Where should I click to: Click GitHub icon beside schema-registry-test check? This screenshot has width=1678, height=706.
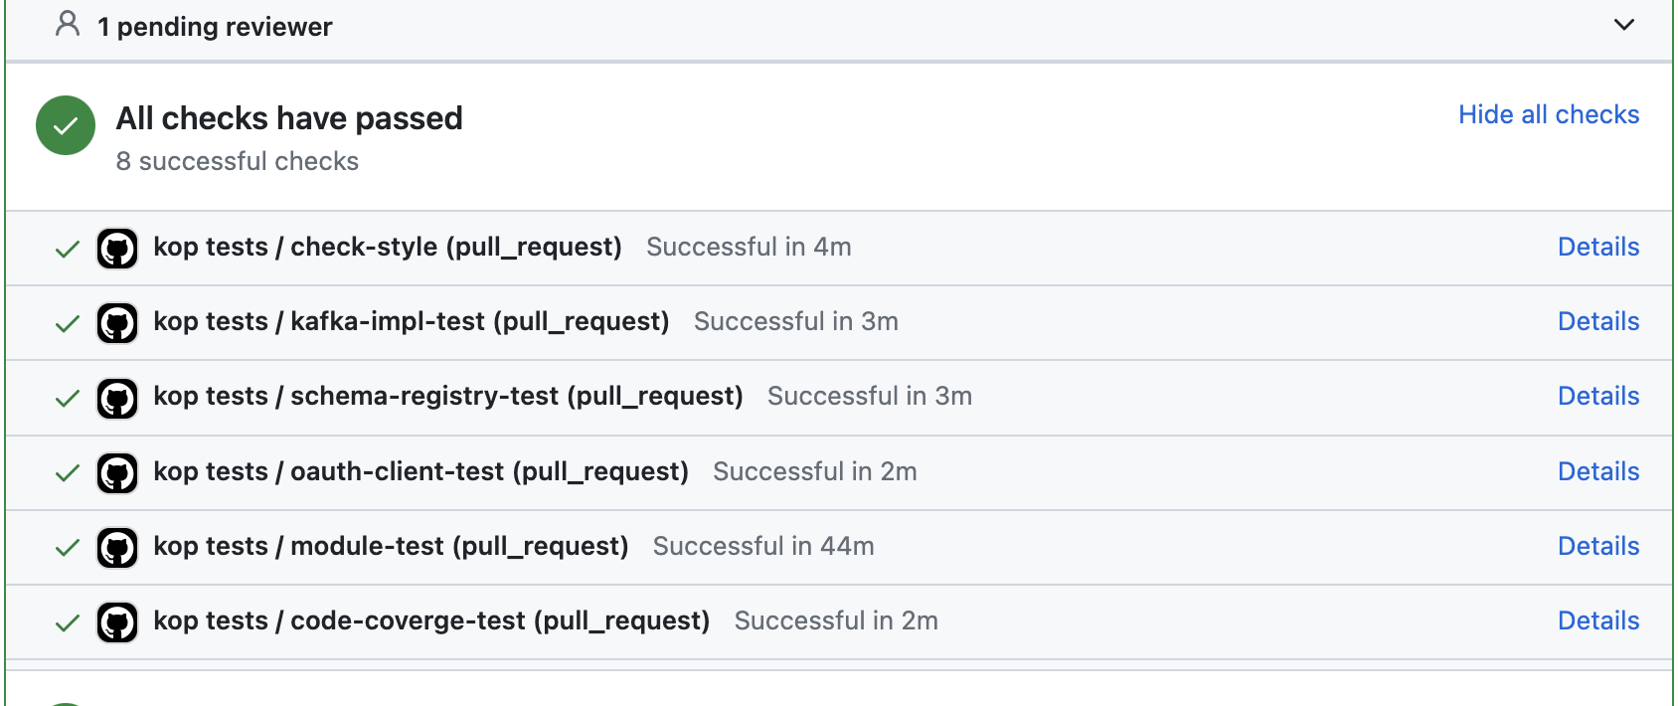pos(117,398)
